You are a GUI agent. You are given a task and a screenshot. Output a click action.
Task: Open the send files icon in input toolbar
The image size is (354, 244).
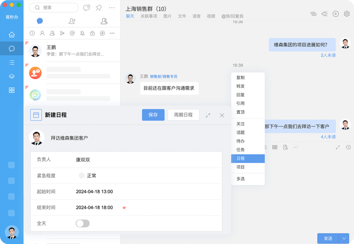(285, 147)
